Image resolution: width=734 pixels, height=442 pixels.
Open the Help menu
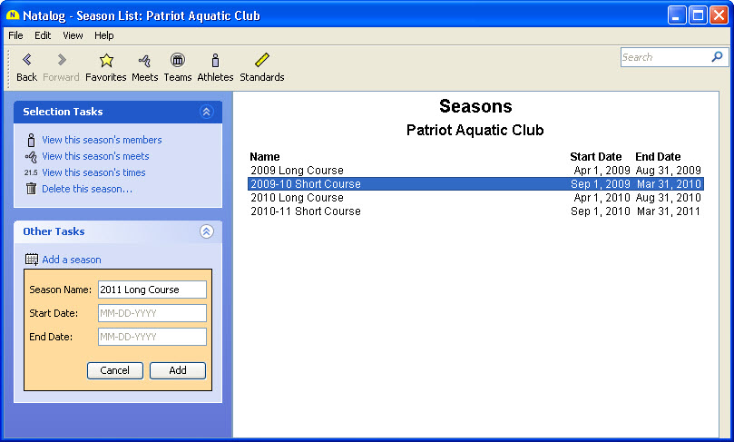click(x=104, y=35)
